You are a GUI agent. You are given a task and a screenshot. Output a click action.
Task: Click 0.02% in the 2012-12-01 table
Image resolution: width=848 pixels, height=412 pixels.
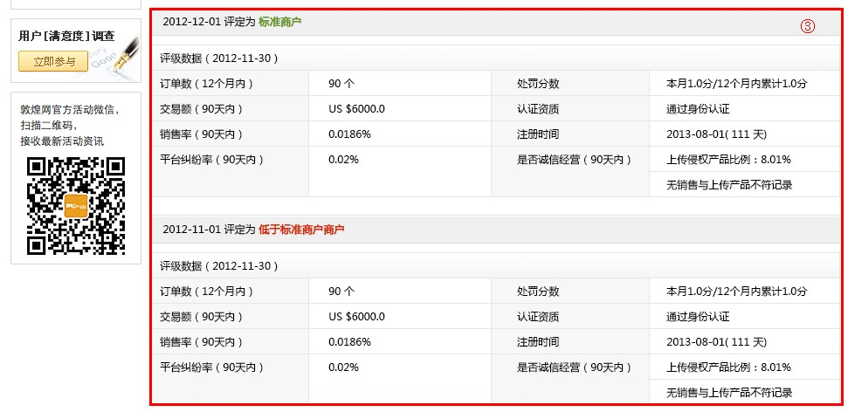pos(343,160)
